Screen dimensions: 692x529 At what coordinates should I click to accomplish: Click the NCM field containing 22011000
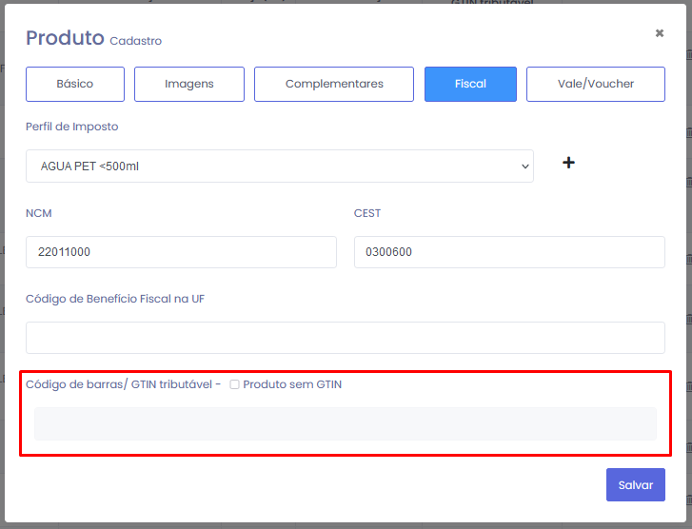click(181, 252)
